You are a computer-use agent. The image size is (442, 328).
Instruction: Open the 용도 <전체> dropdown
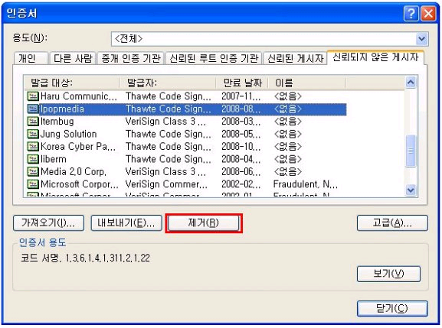pyautogui.click(x=422, y=39)
